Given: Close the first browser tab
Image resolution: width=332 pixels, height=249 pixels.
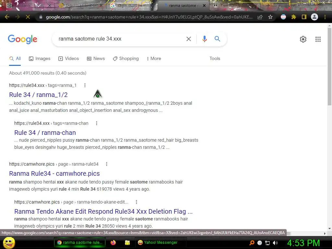Looking at the screenshot, I should tap(49, 6).
